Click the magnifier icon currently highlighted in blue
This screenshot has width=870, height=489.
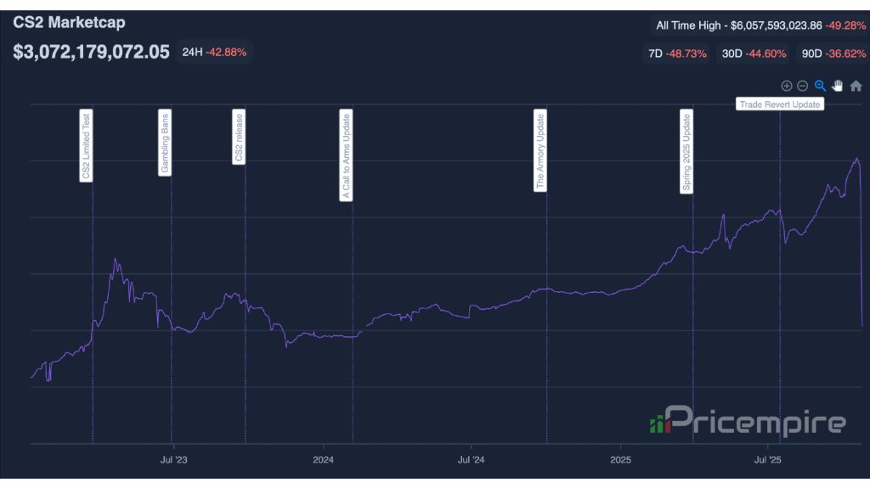[x=820, y=85]
